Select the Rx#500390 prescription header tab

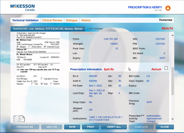(48, 29)
